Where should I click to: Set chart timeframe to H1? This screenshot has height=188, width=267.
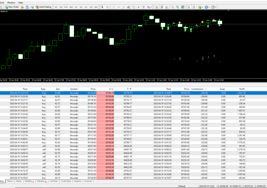tap(76, 7)
